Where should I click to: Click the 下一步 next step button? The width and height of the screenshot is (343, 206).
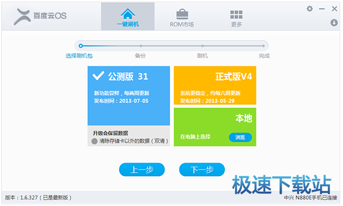coord(202,169)
